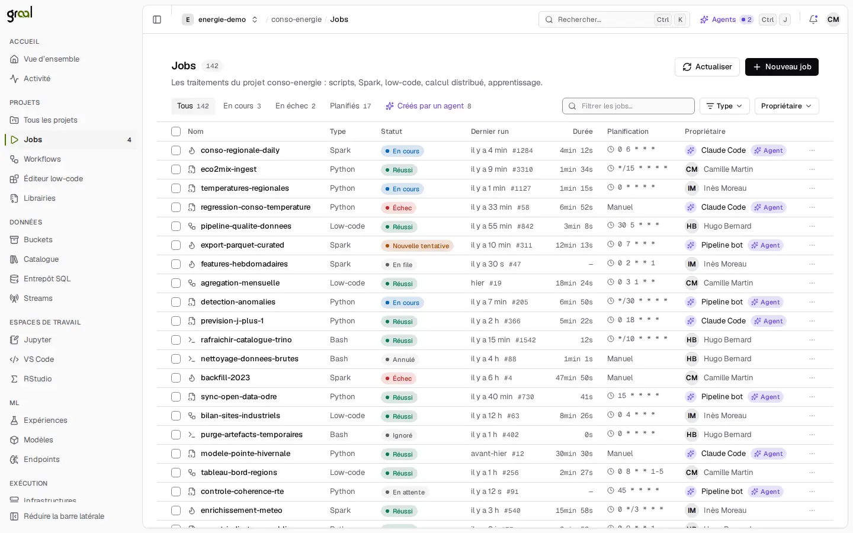The image size is (853, 533).
Task: Open row actions for backfill-2023
Action: point(812,378)
